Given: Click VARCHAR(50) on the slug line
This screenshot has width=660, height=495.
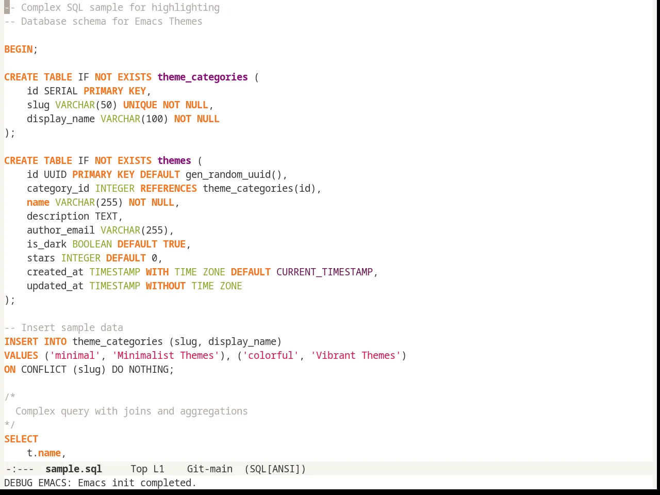Looking at the screenshot, I should pos(86,105).
